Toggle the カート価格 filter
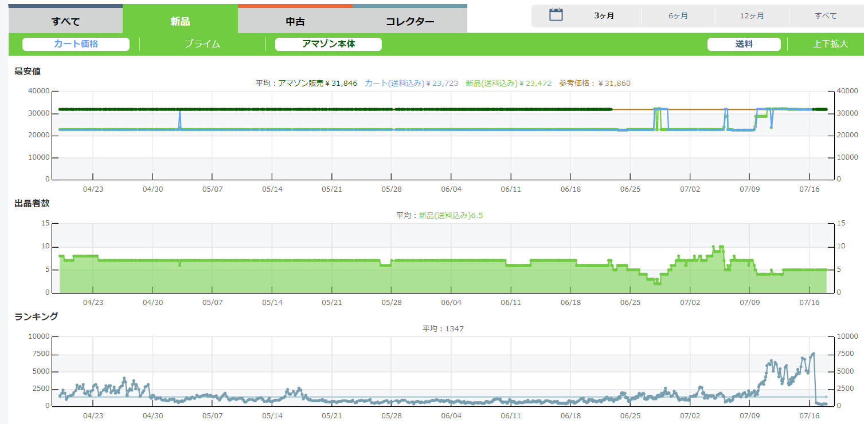Viewport: 864px width, 424px height. click(76, 44)
